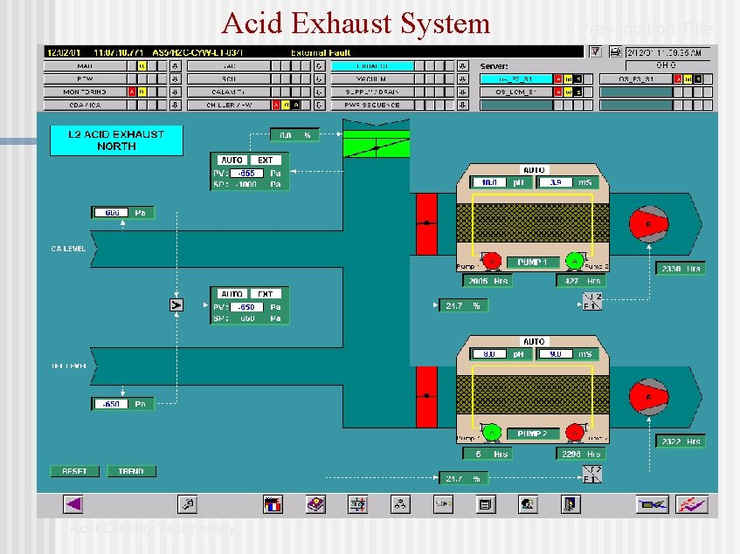Click the valve symbol beside the upper 21.7 %

click(x=591, y=301)
